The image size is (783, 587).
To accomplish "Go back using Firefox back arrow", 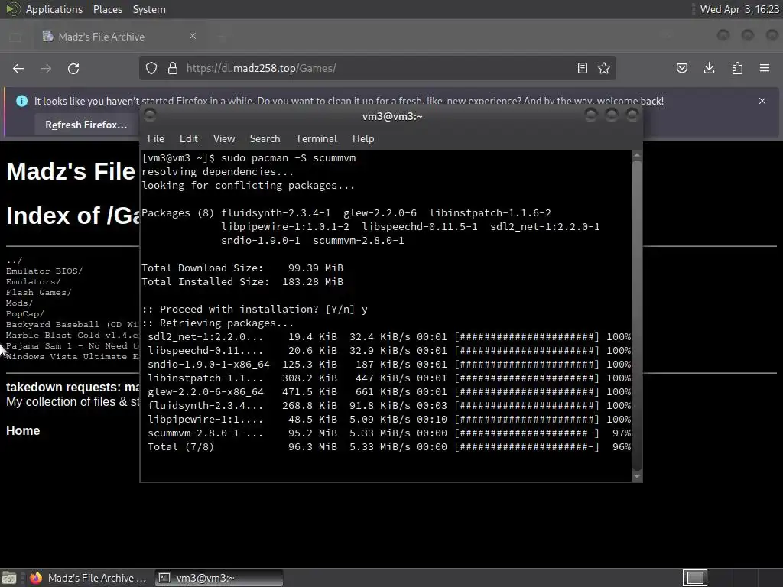I will 18,68.
